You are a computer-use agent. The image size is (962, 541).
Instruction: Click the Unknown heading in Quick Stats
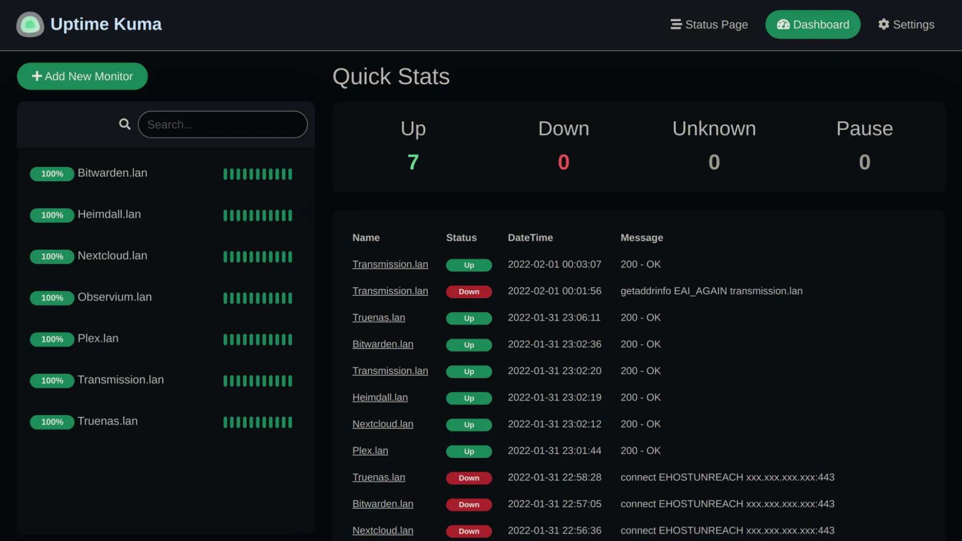[714, 128]
